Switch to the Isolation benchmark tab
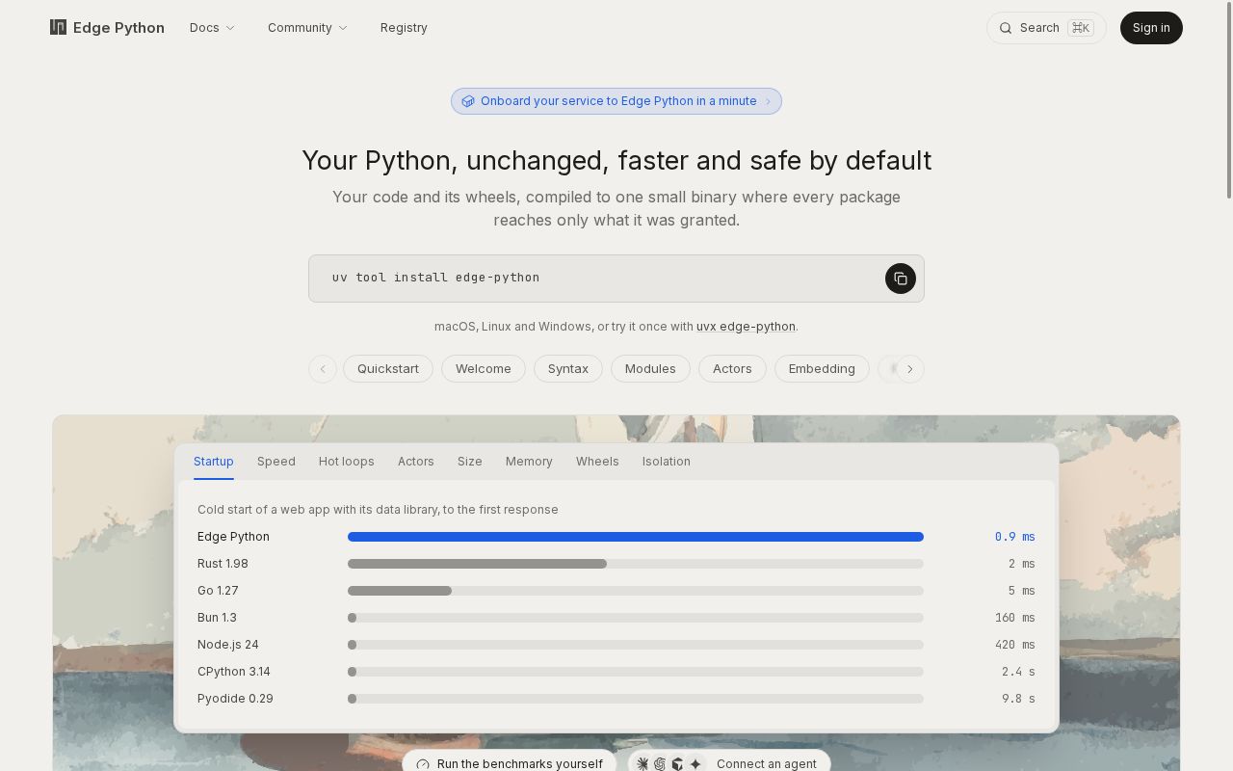The width and height of the screenshot is (1233, 771). 667,462
